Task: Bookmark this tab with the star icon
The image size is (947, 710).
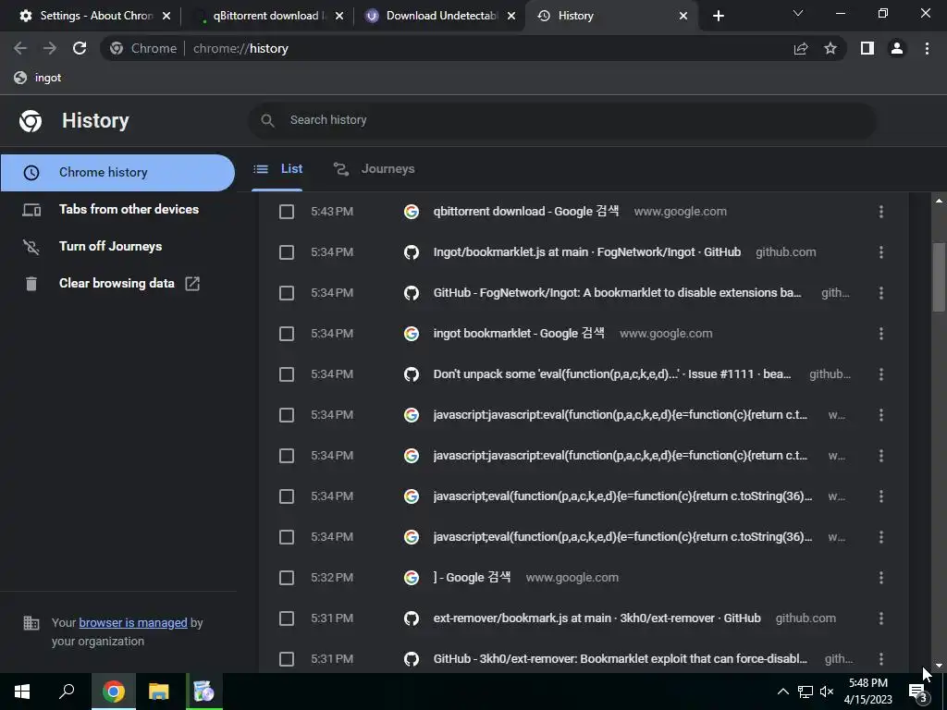Action: coord(830,48)
